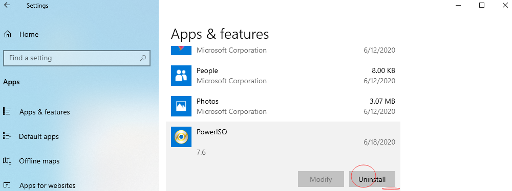The image size is (512, 191).
Task: Click the Offline maps map icon
Action: point(7,161)
